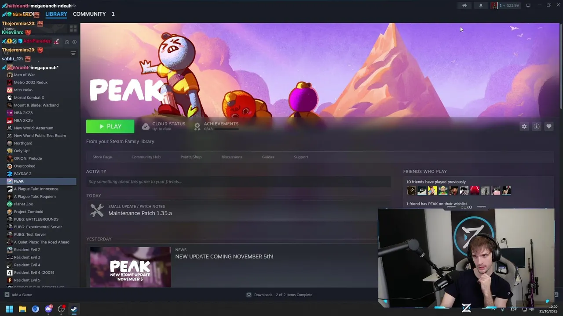Select Metro 2033 Redux in the library
Image resolution: width=563 pixels, height=316 pixels.
click(x=30, y=83)
